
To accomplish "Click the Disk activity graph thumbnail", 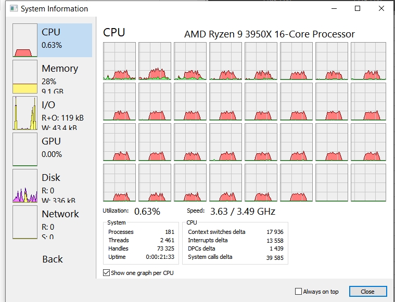I will coord(25,186).
